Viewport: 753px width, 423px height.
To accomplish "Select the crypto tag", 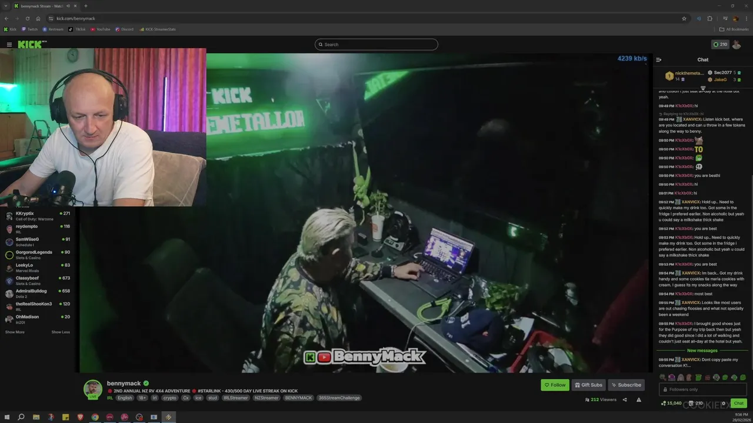I will (x=169, y=398).
